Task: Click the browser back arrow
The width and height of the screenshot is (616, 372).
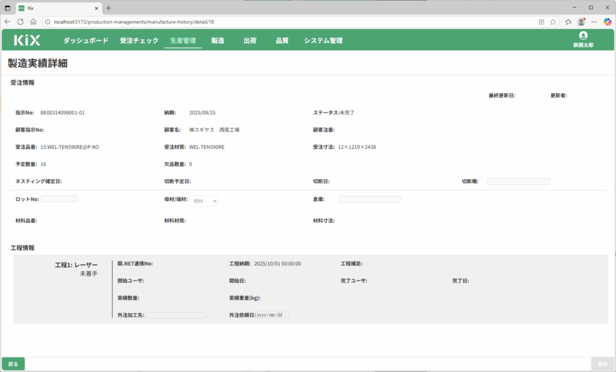Action: click(x=7, y=22)
